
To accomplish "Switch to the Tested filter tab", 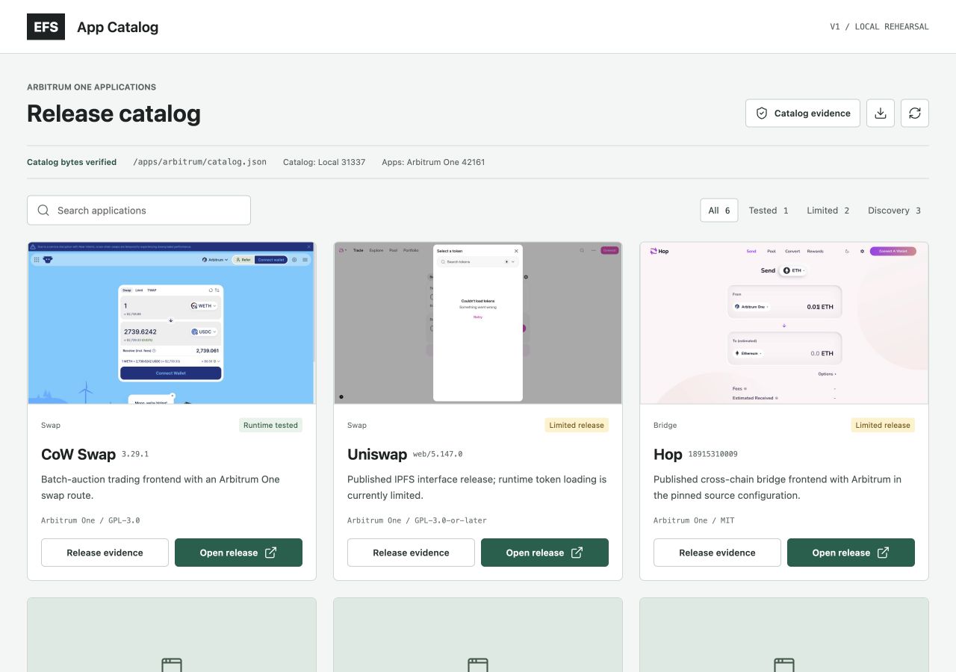I will [769, 211].
